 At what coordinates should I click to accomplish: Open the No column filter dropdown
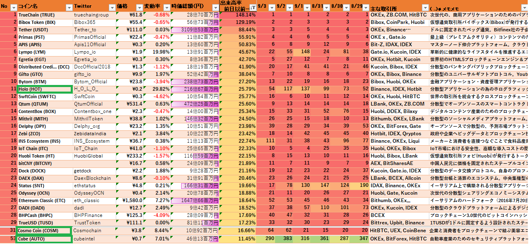click(x=13, y=7)
